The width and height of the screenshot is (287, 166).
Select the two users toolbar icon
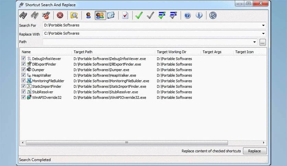(100, 15)
